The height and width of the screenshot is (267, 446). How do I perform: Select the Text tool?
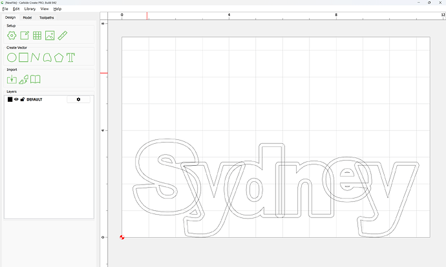[x=71, y=57]
